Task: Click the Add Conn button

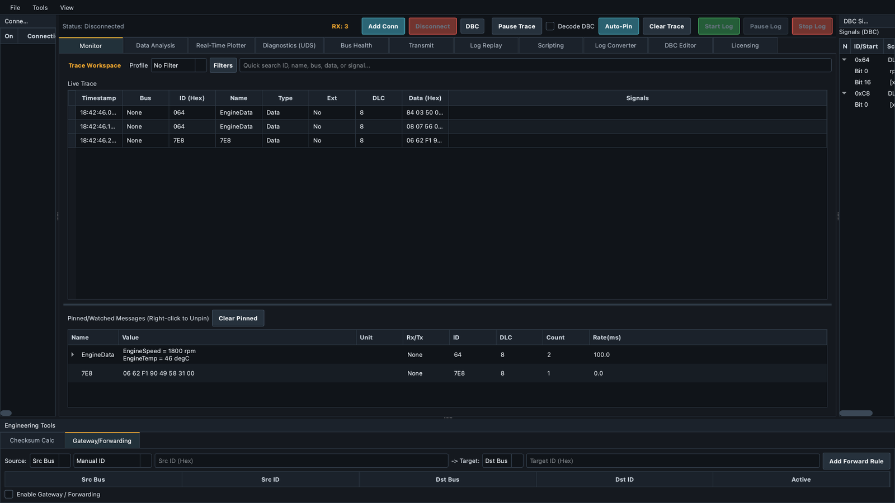Action: coord(383,26)
